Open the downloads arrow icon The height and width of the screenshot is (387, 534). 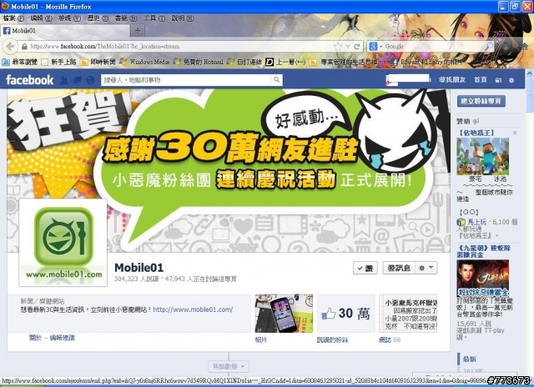(506, 47)
